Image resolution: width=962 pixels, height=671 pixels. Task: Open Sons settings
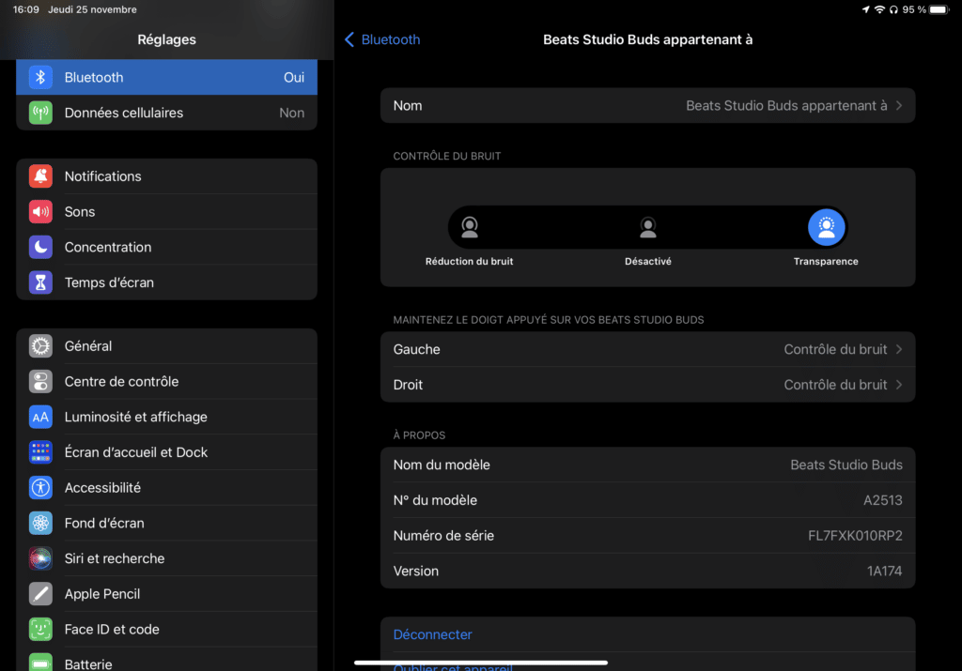coord(166,212)
